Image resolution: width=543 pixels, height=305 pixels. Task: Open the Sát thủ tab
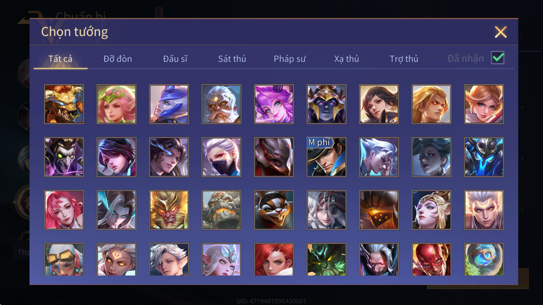(x=232, y=59)
